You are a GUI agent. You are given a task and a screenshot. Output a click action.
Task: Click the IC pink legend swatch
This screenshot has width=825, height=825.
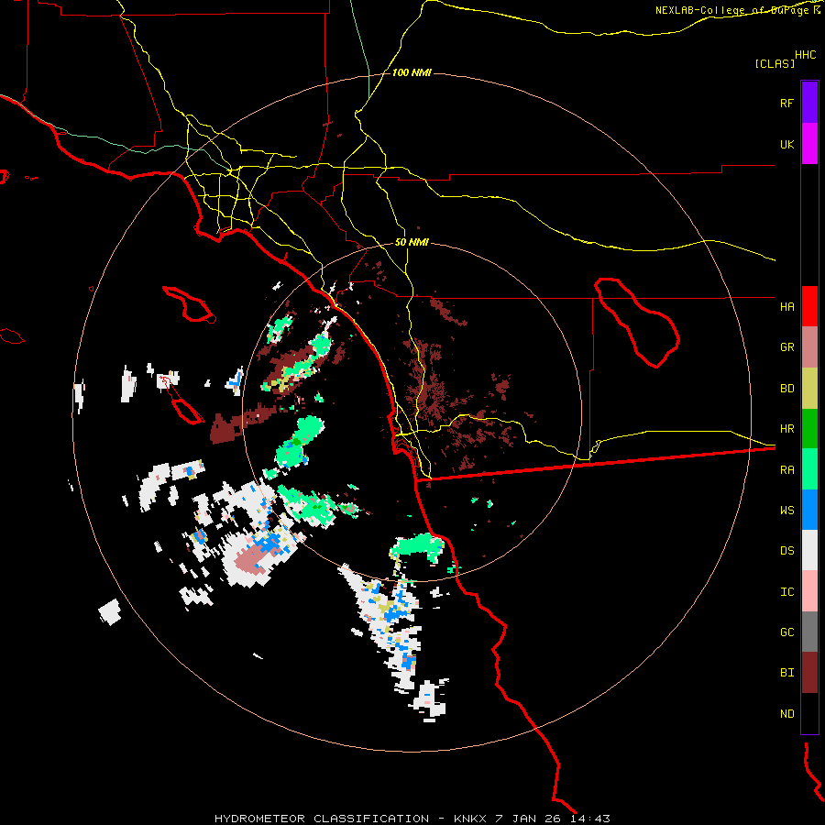tap(809, 591)
